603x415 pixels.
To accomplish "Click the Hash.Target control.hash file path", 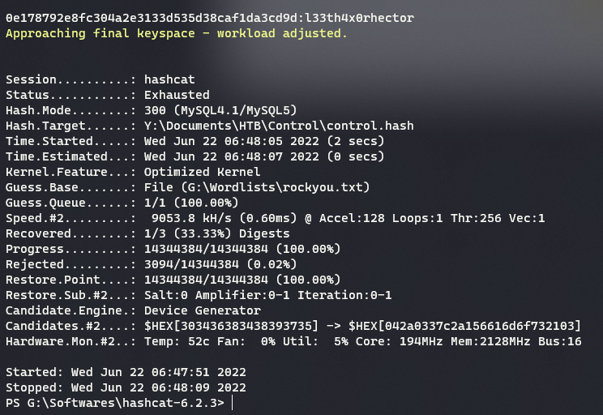I will point(279,126).
